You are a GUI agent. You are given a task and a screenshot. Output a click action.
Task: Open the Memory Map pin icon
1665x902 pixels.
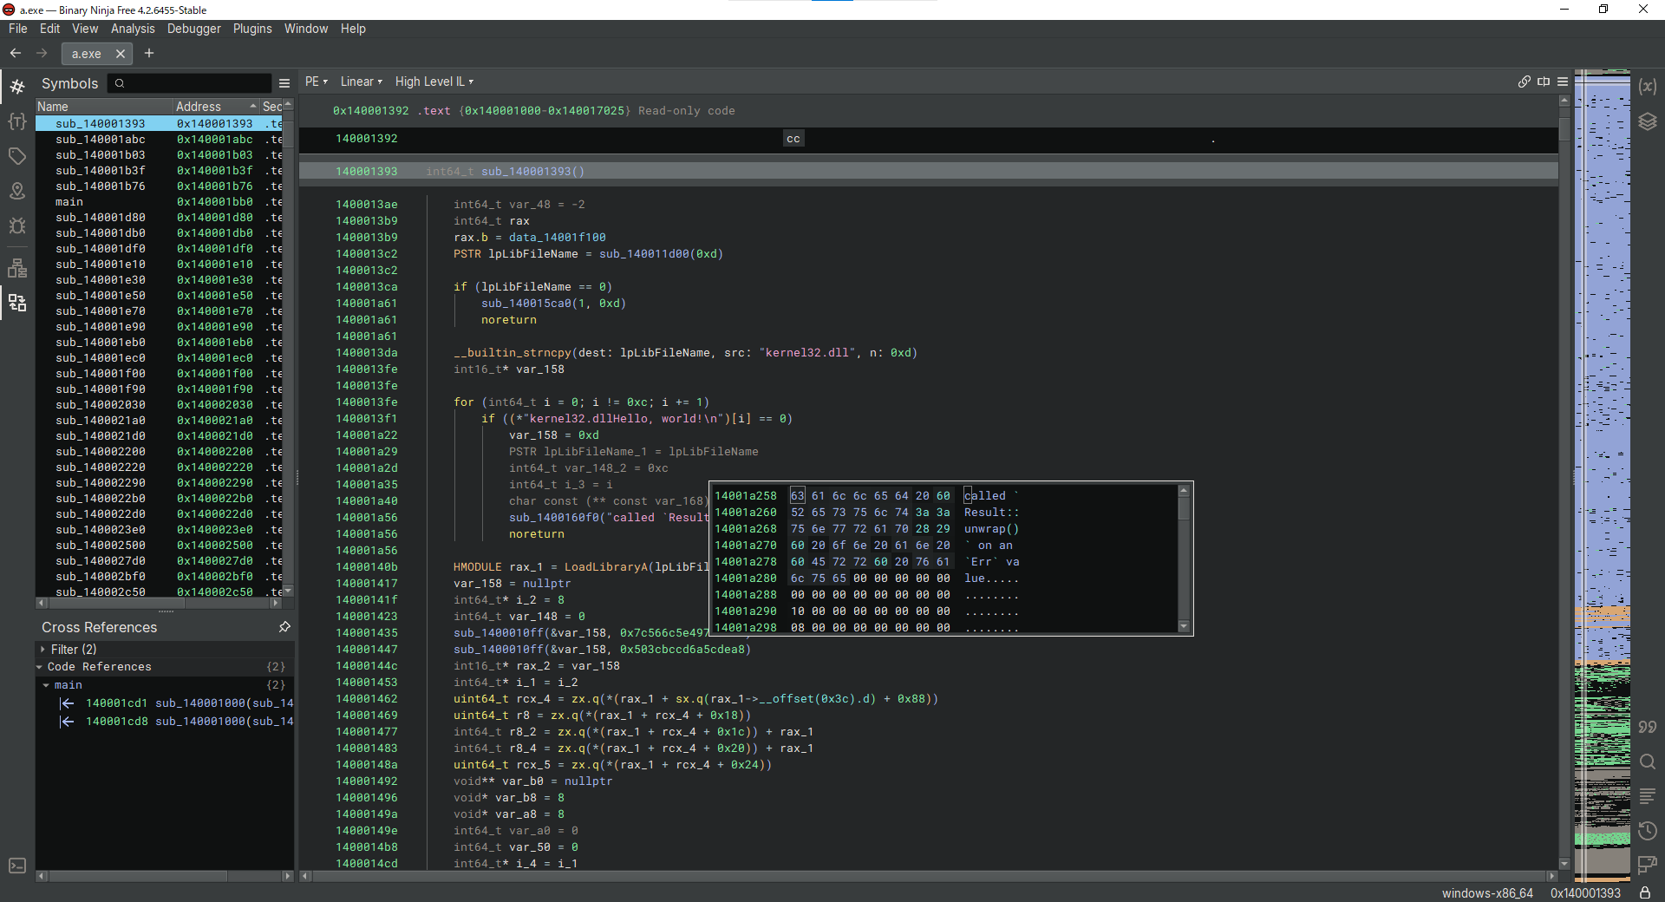(x=17, y=191)
